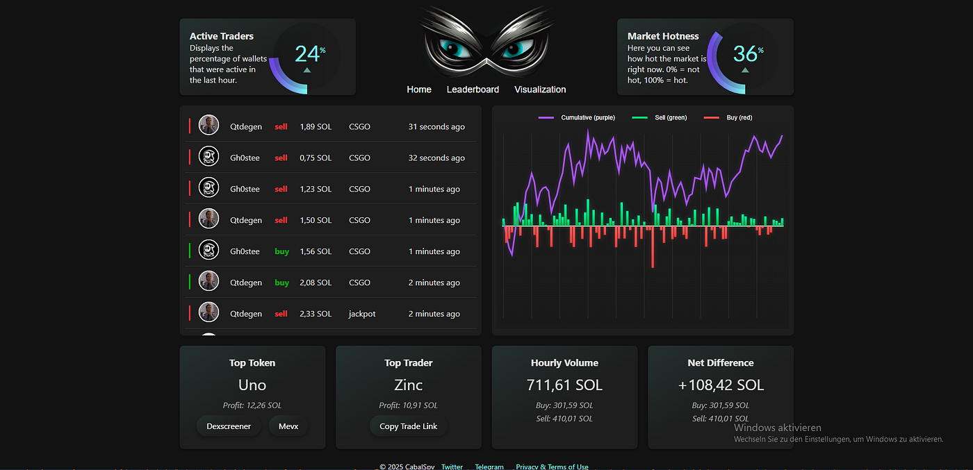Click Qtdegen avatar in 2,08 SOL row
This screenshot has height=470, width=973.
(x=208, y=281)
